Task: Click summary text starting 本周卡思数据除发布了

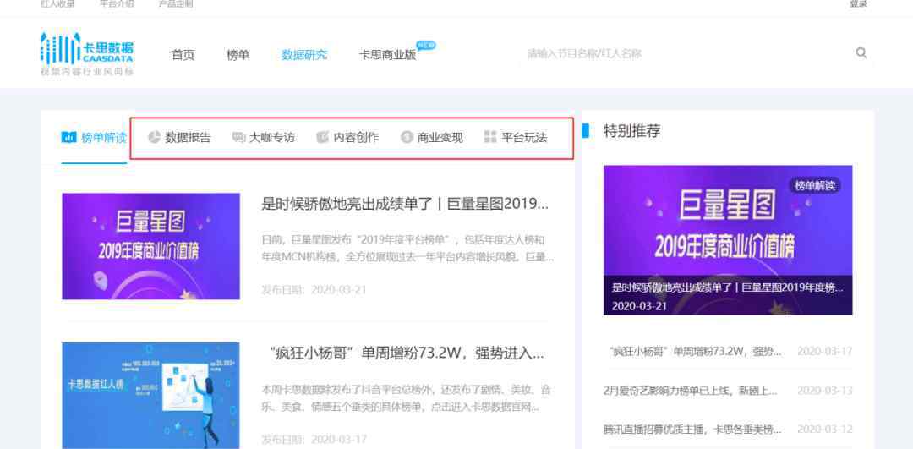Action: pyautogui.click(x=407, y=398)
